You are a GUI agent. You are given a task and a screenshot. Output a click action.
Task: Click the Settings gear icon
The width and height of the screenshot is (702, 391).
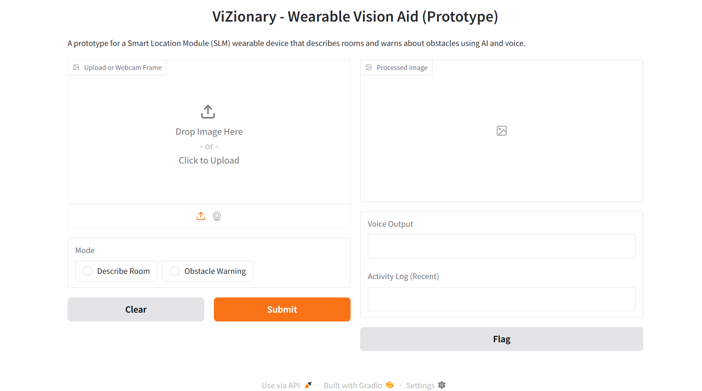pos(442,385)
